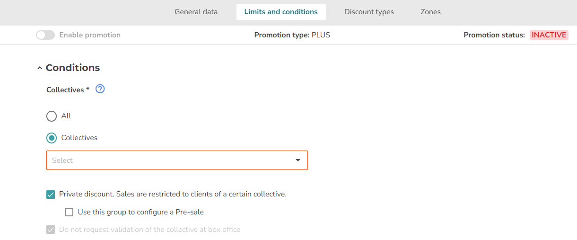The image size is (577, 240).
Task: Click the Limits and conditions tab
Action: click(281, 12)
